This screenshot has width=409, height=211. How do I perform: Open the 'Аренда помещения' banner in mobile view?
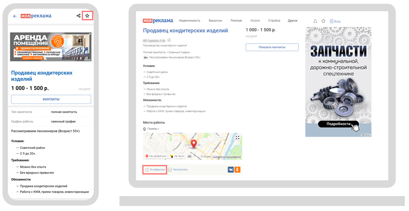click(x=51, y=47)
